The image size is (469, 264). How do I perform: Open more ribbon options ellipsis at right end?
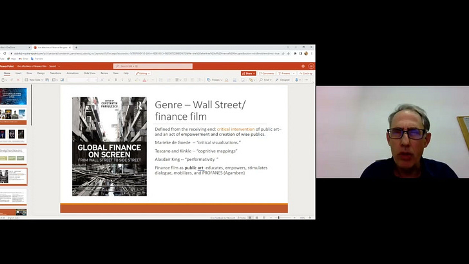click(306, 80)
